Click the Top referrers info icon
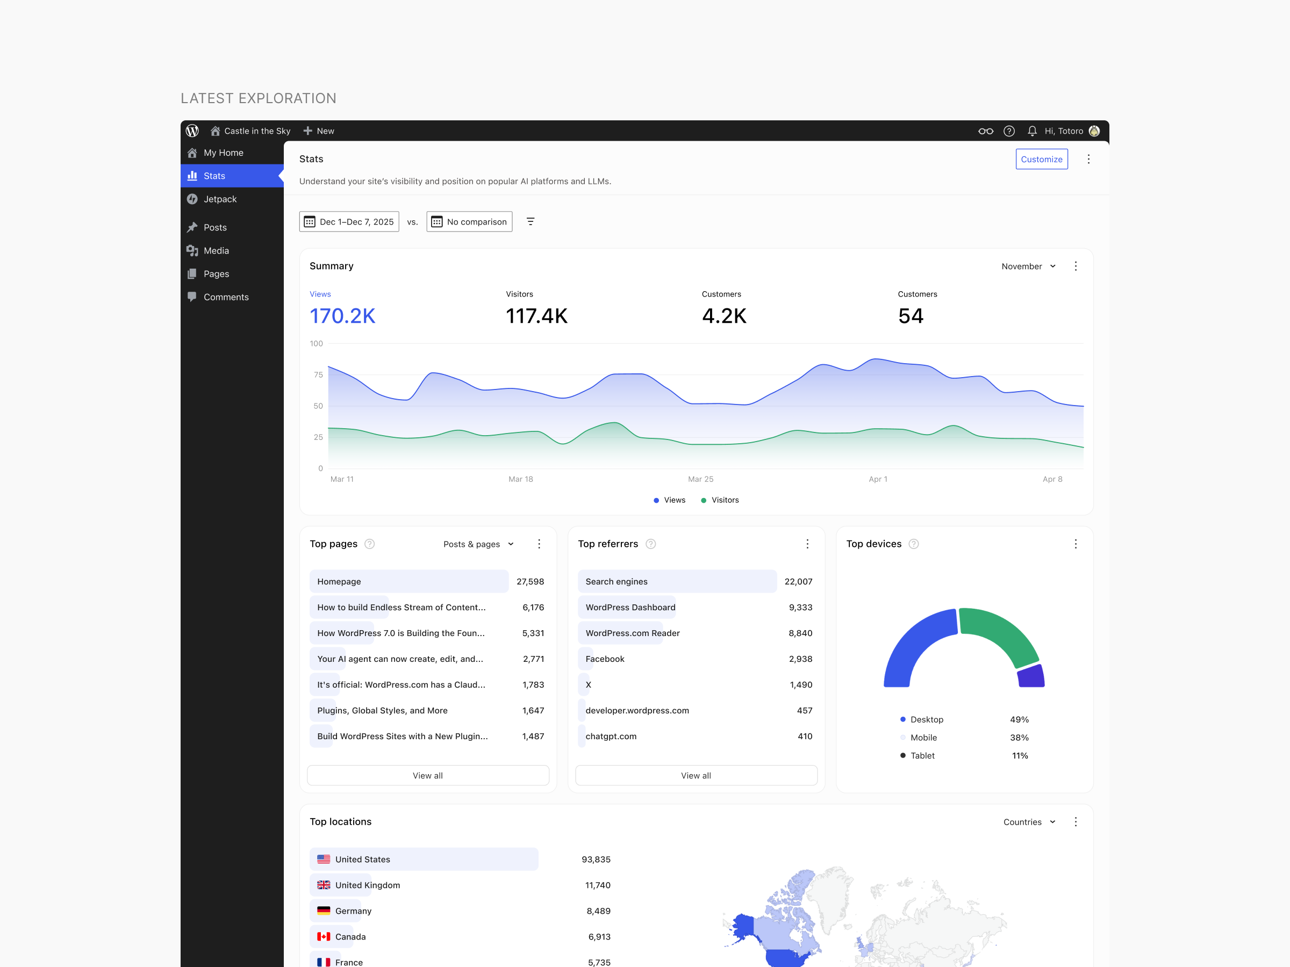This screenshot has width=1290, height=967. (x=651, y=544)
